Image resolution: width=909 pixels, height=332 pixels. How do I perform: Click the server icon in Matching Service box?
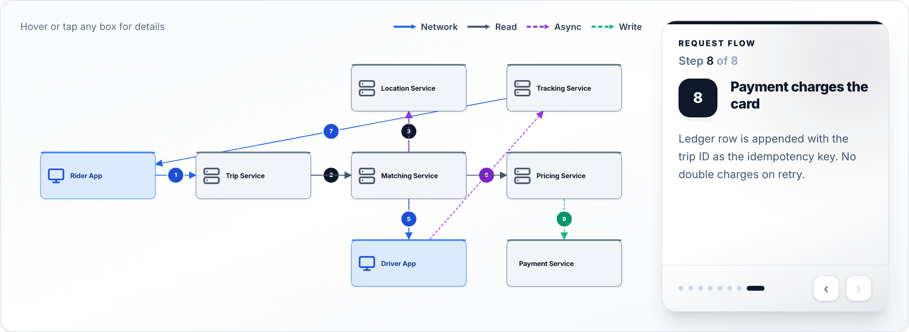[x=367, y=176]
